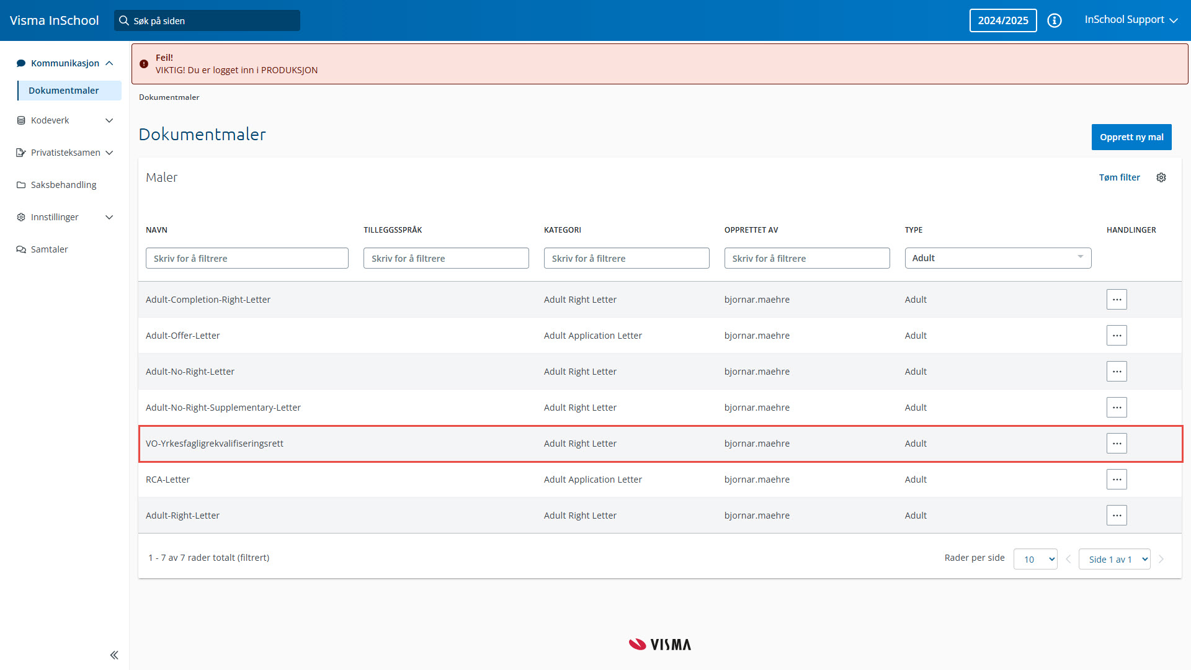Viewport: 1191px width, 670px height.
Task: Open Samtaler menu item
Action: pos(49,249)
